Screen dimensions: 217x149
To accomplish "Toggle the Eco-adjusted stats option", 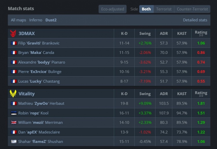I will [x=113, y=9].
